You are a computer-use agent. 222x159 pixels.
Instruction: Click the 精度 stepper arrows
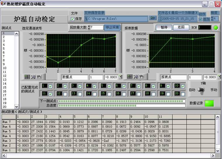(212, 19)
